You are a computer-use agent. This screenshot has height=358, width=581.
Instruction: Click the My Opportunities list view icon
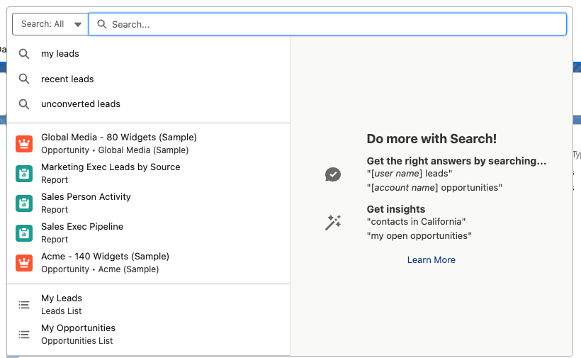point(24,335)
